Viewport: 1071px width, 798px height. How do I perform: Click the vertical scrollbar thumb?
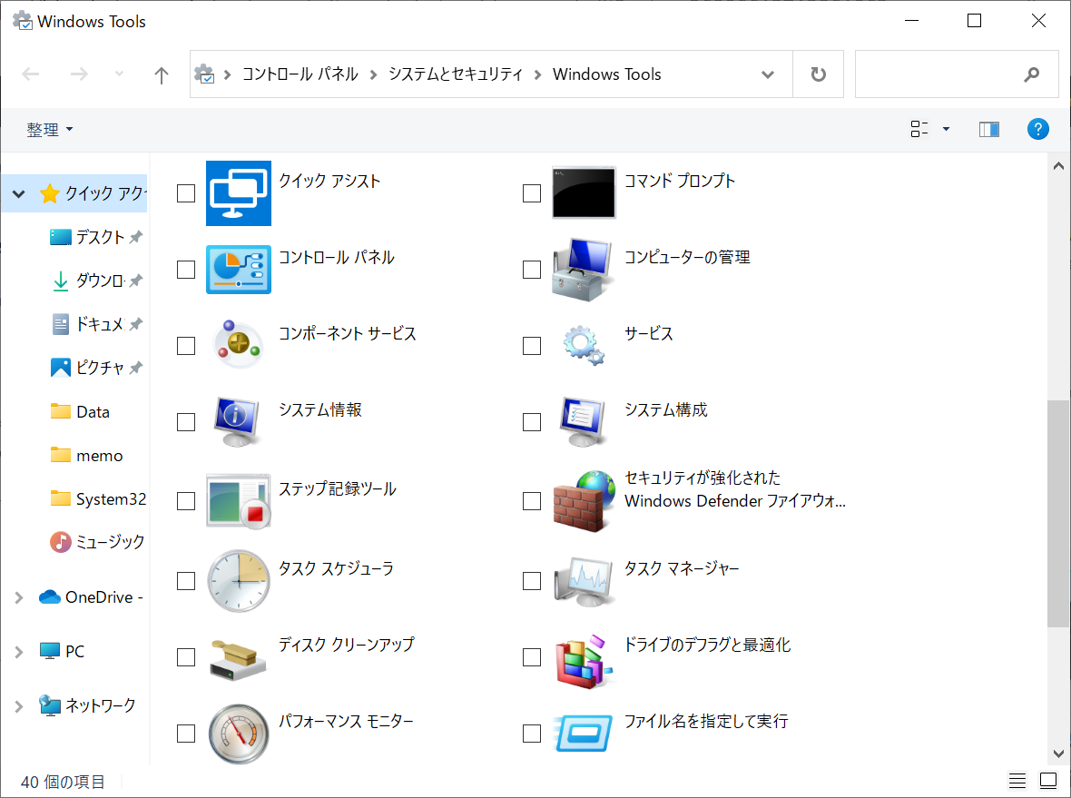click(x=1058, y=513)
